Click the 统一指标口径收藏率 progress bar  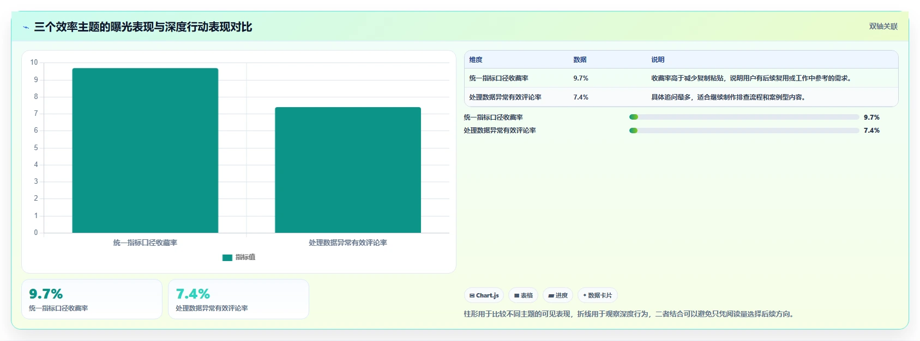pyautogui.click(x=744, y=117)
